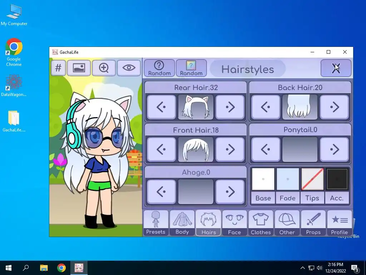Open the background image picker

click(79, 68)
